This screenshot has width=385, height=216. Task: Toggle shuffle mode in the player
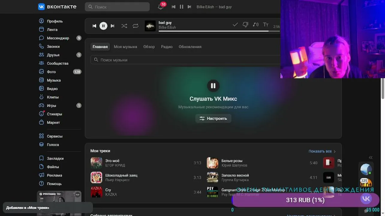[124, 26]
